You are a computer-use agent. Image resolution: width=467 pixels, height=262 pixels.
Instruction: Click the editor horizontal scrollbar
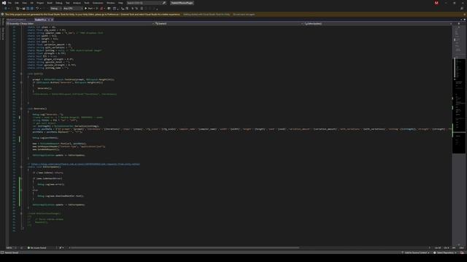(185, 247)
